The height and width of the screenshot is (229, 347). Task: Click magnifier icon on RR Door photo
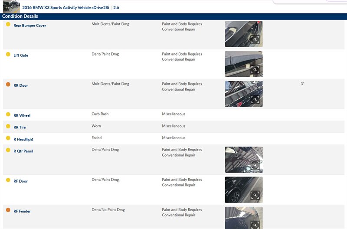255,99
